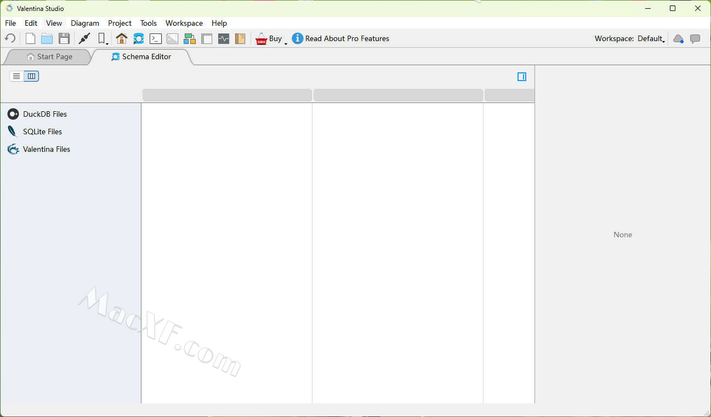Image resolution: width=711 pixels, height=417 pixels.
Task: Click Read About Pro Features link
Action: pyautogui.click(x=347, y=38)
